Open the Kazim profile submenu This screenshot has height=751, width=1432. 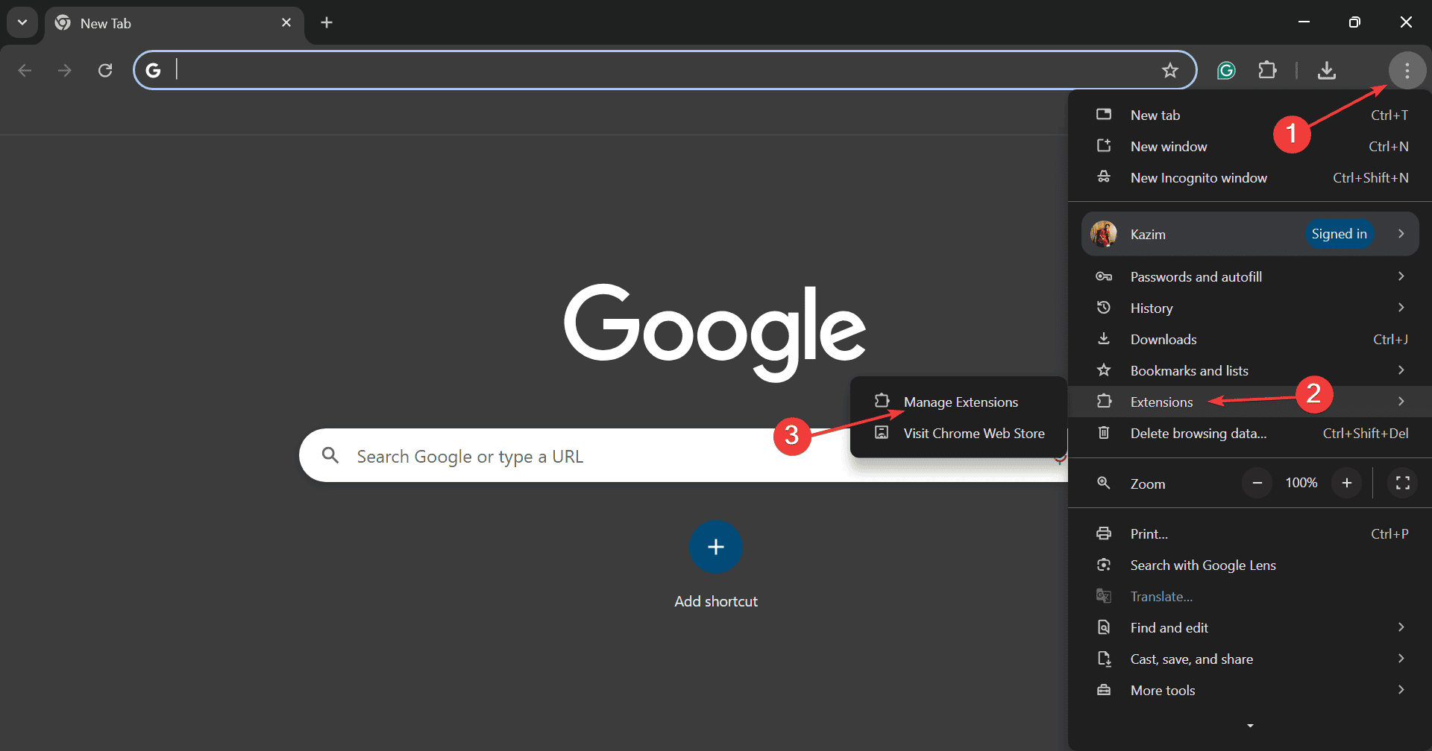(1250, 234)
